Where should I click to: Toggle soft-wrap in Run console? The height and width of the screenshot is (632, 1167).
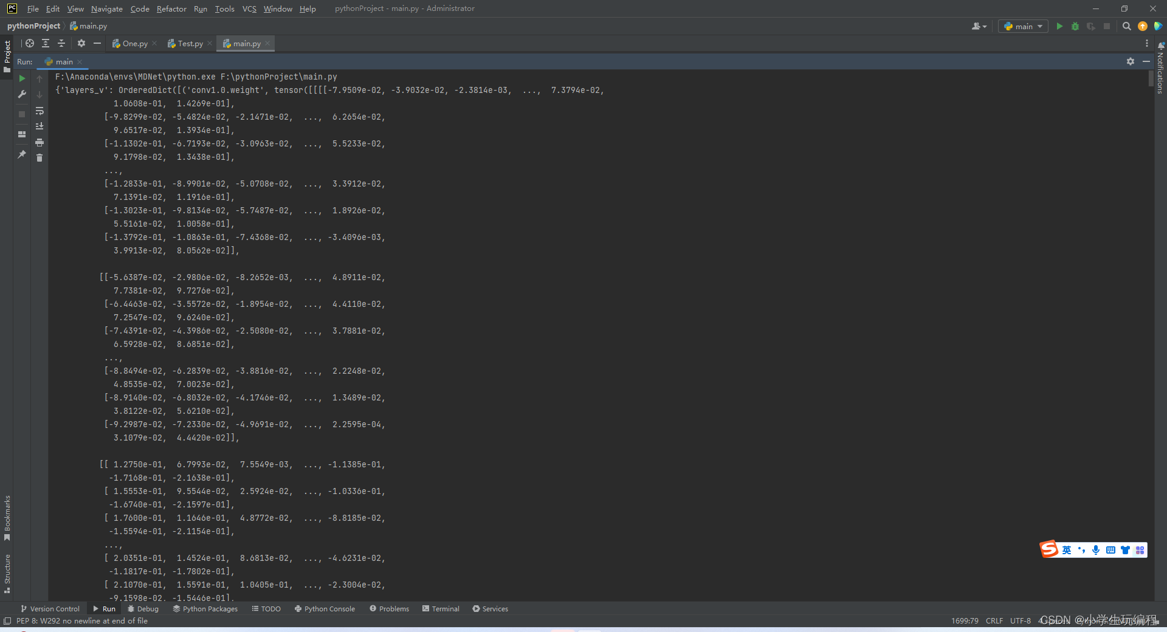click(x=40, y=111)
